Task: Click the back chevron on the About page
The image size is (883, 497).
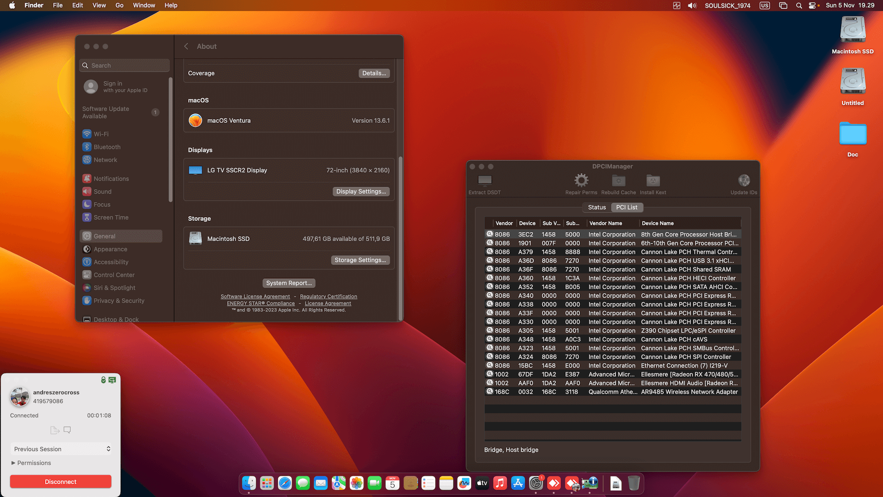Action: click(186, 46)
